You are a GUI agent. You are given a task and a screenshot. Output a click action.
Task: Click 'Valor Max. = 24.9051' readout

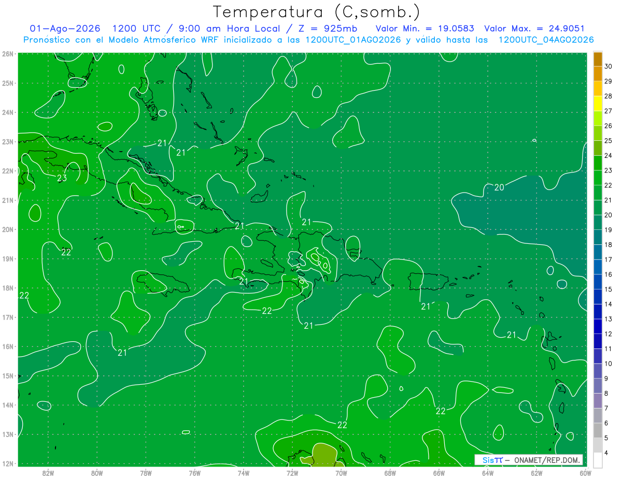click(534, 29)
